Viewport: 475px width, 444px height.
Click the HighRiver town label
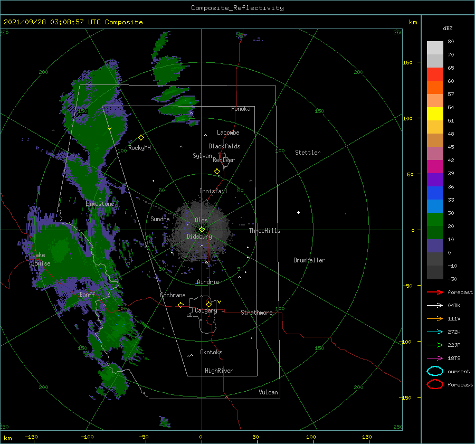click(x=219, y=371)
